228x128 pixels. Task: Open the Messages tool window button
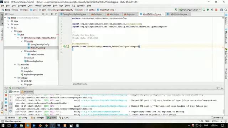tap(37, 118)
